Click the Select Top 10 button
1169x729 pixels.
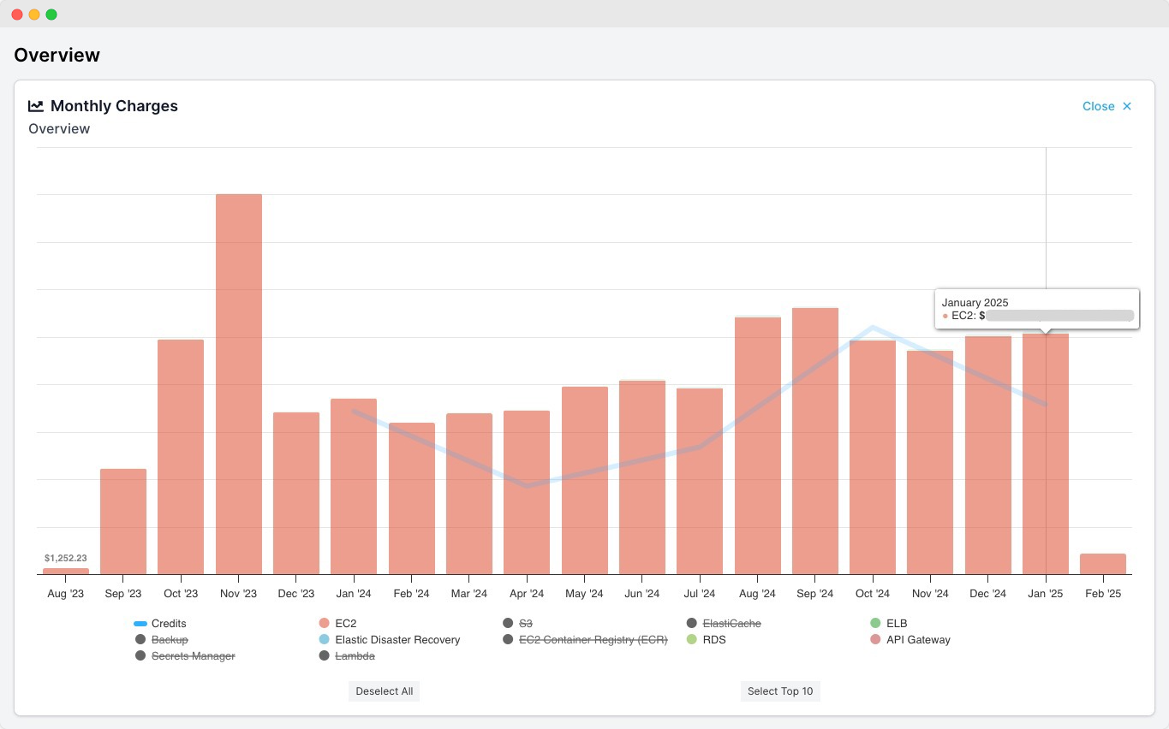(779, 691)
